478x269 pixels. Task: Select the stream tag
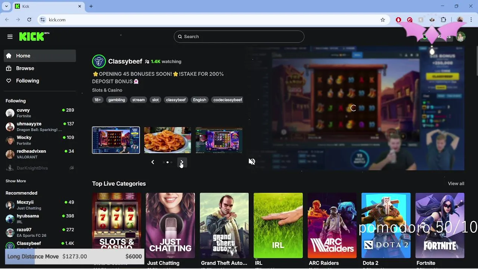click(x=139, y=100)
